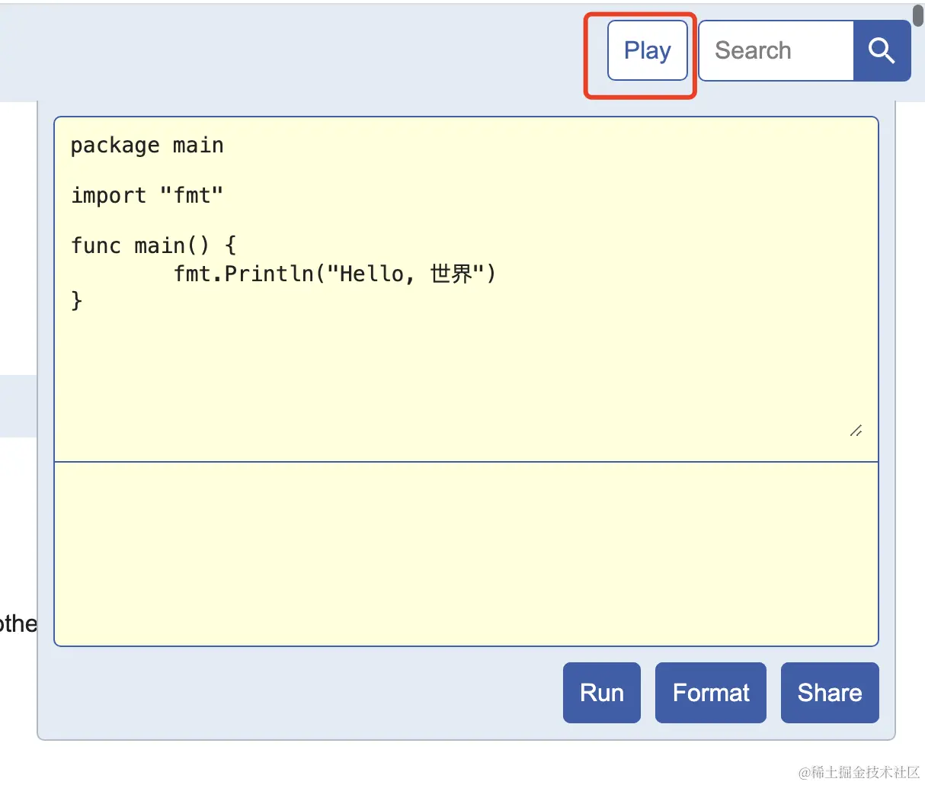Click the Play button in header
Viewport: 925px width, 785px height.
pyautogui.click(x=647, y=50)
